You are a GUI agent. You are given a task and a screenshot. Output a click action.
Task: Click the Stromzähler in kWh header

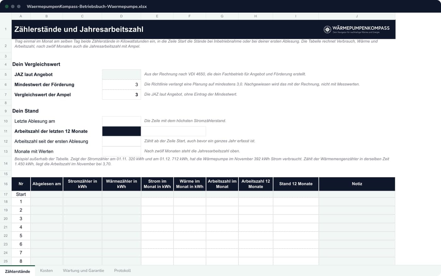(x=83, y=184)
